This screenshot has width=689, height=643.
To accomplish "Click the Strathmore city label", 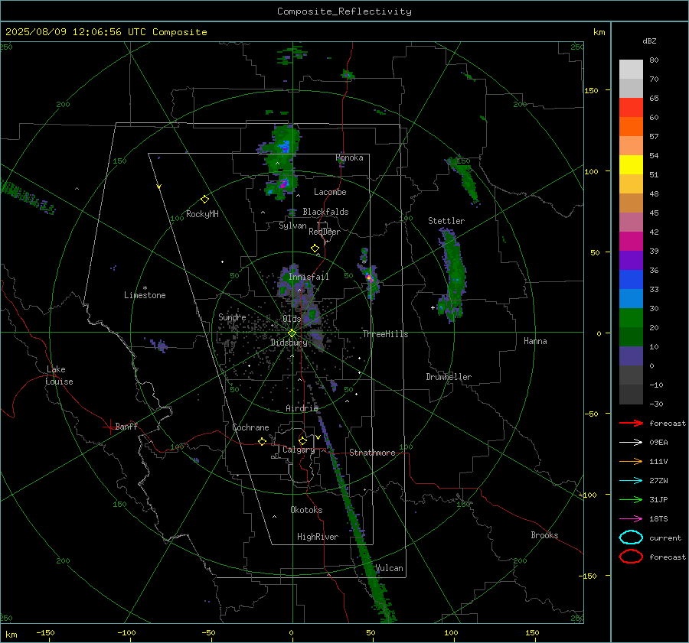I will pyautogui.click(x=372, y=453).
